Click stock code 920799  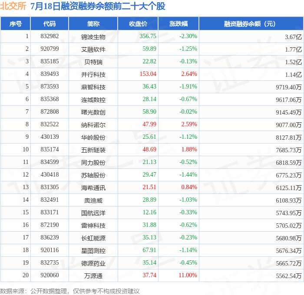(50, 49)
